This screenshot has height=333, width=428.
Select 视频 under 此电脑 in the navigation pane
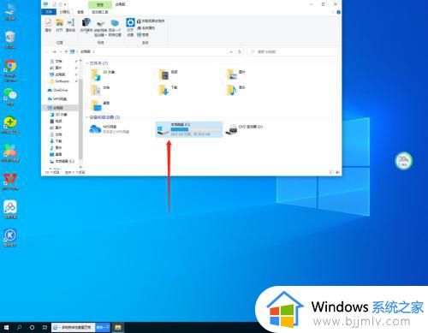click(x=56, y=122)
